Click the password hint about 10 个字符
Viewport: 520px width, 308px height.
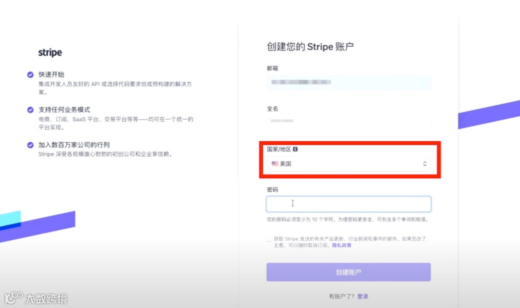pos(348,219)
